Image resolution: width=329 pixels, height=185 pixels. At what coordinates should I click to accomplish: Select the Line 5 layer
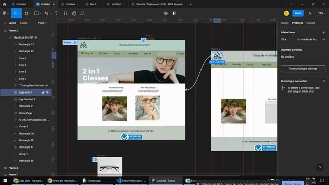pos(22,58)
